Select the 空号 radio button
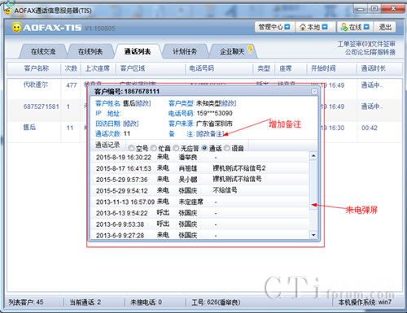Image resolution: width=407 pixels, height=313 pixels. tap(131, 148)
